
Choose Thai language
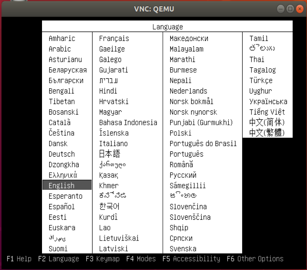(x=257, y=59)
